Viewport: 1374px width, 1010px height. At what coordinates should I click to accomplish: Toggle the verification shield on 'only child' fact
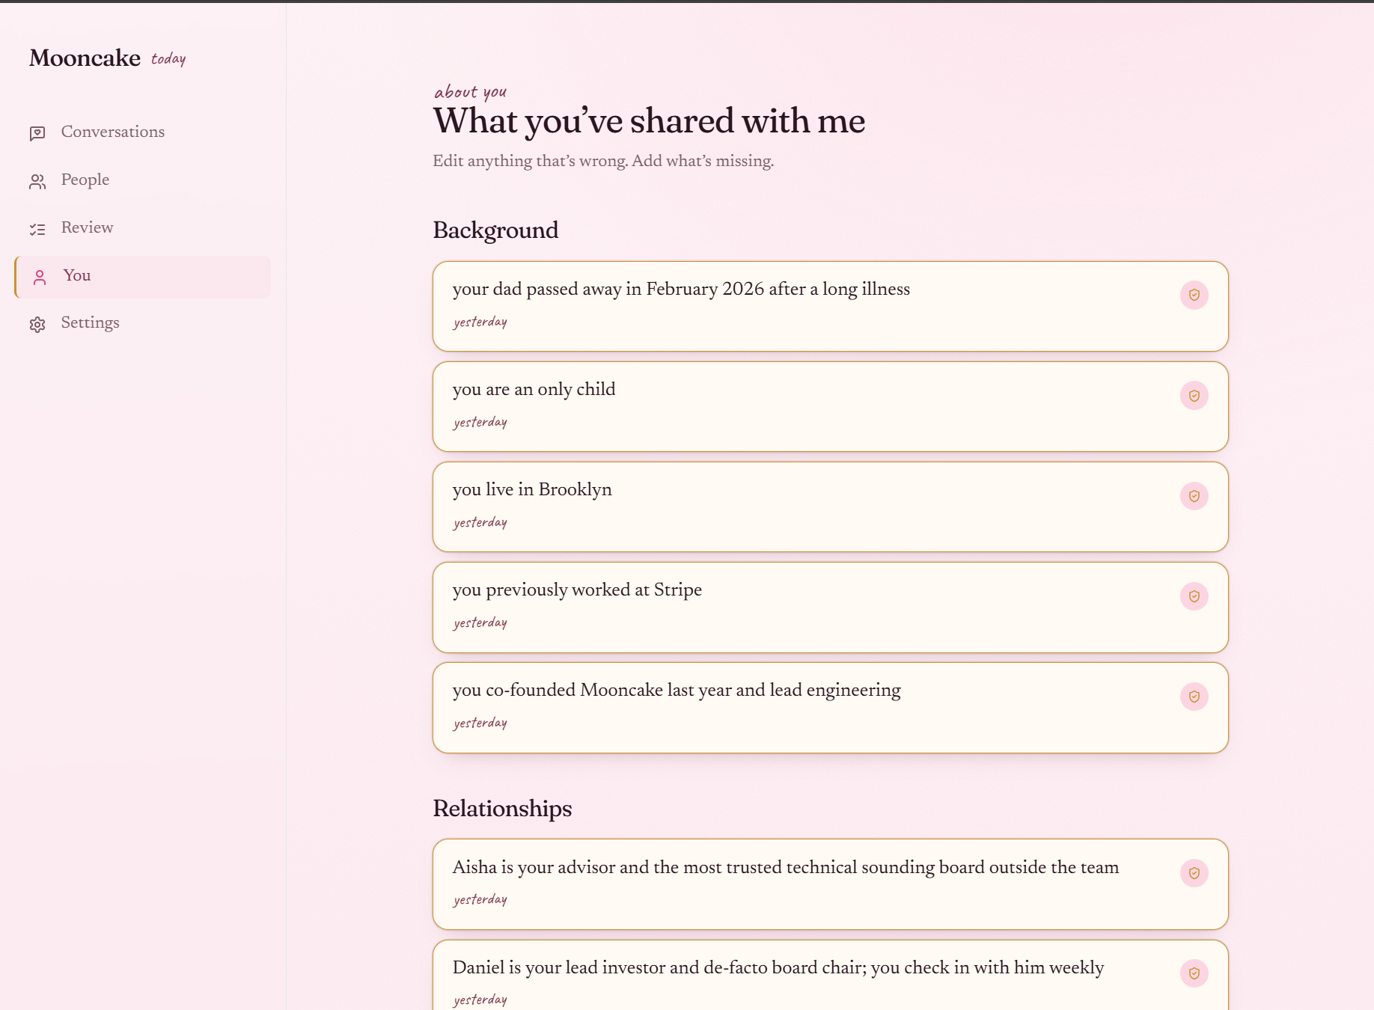click(x=1194, y=395)
